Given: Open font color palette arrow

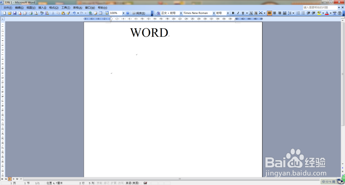Looking at the screenshot, I should pyautogui.click(x=331, y=13).
